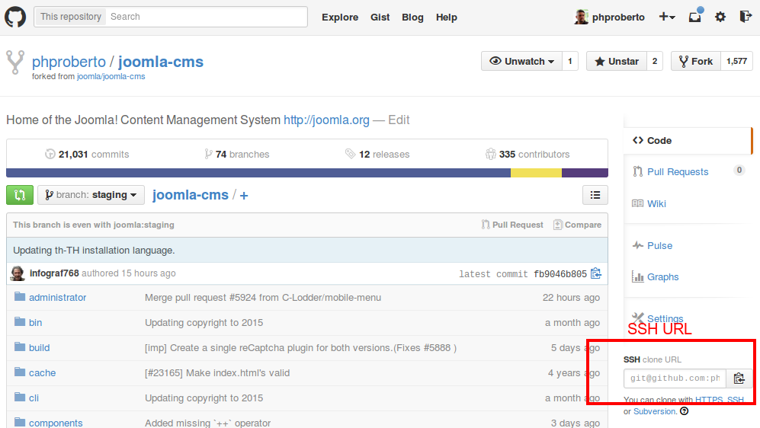The image size is (760, 428).
Task: Create a new file with plus icon
Action: 244,196
